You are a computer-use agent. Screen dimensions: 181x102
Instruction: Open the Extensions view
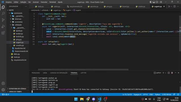(x=3, y=33)
